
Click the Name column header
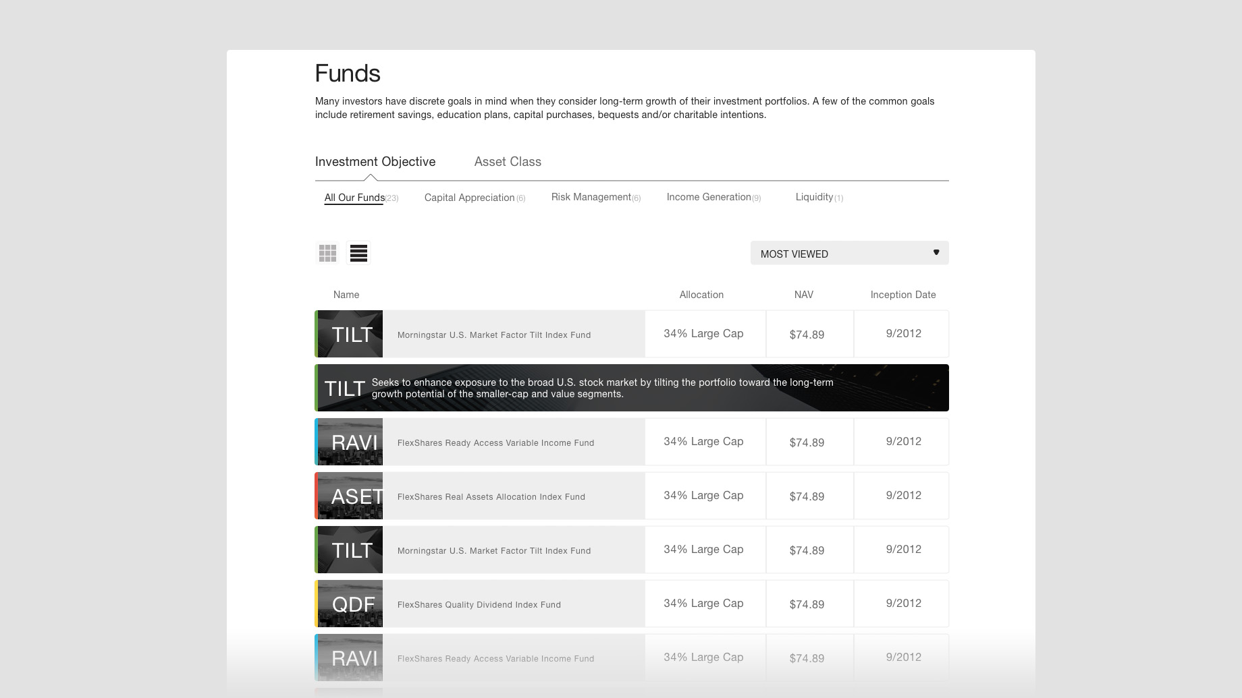[346, 295]
